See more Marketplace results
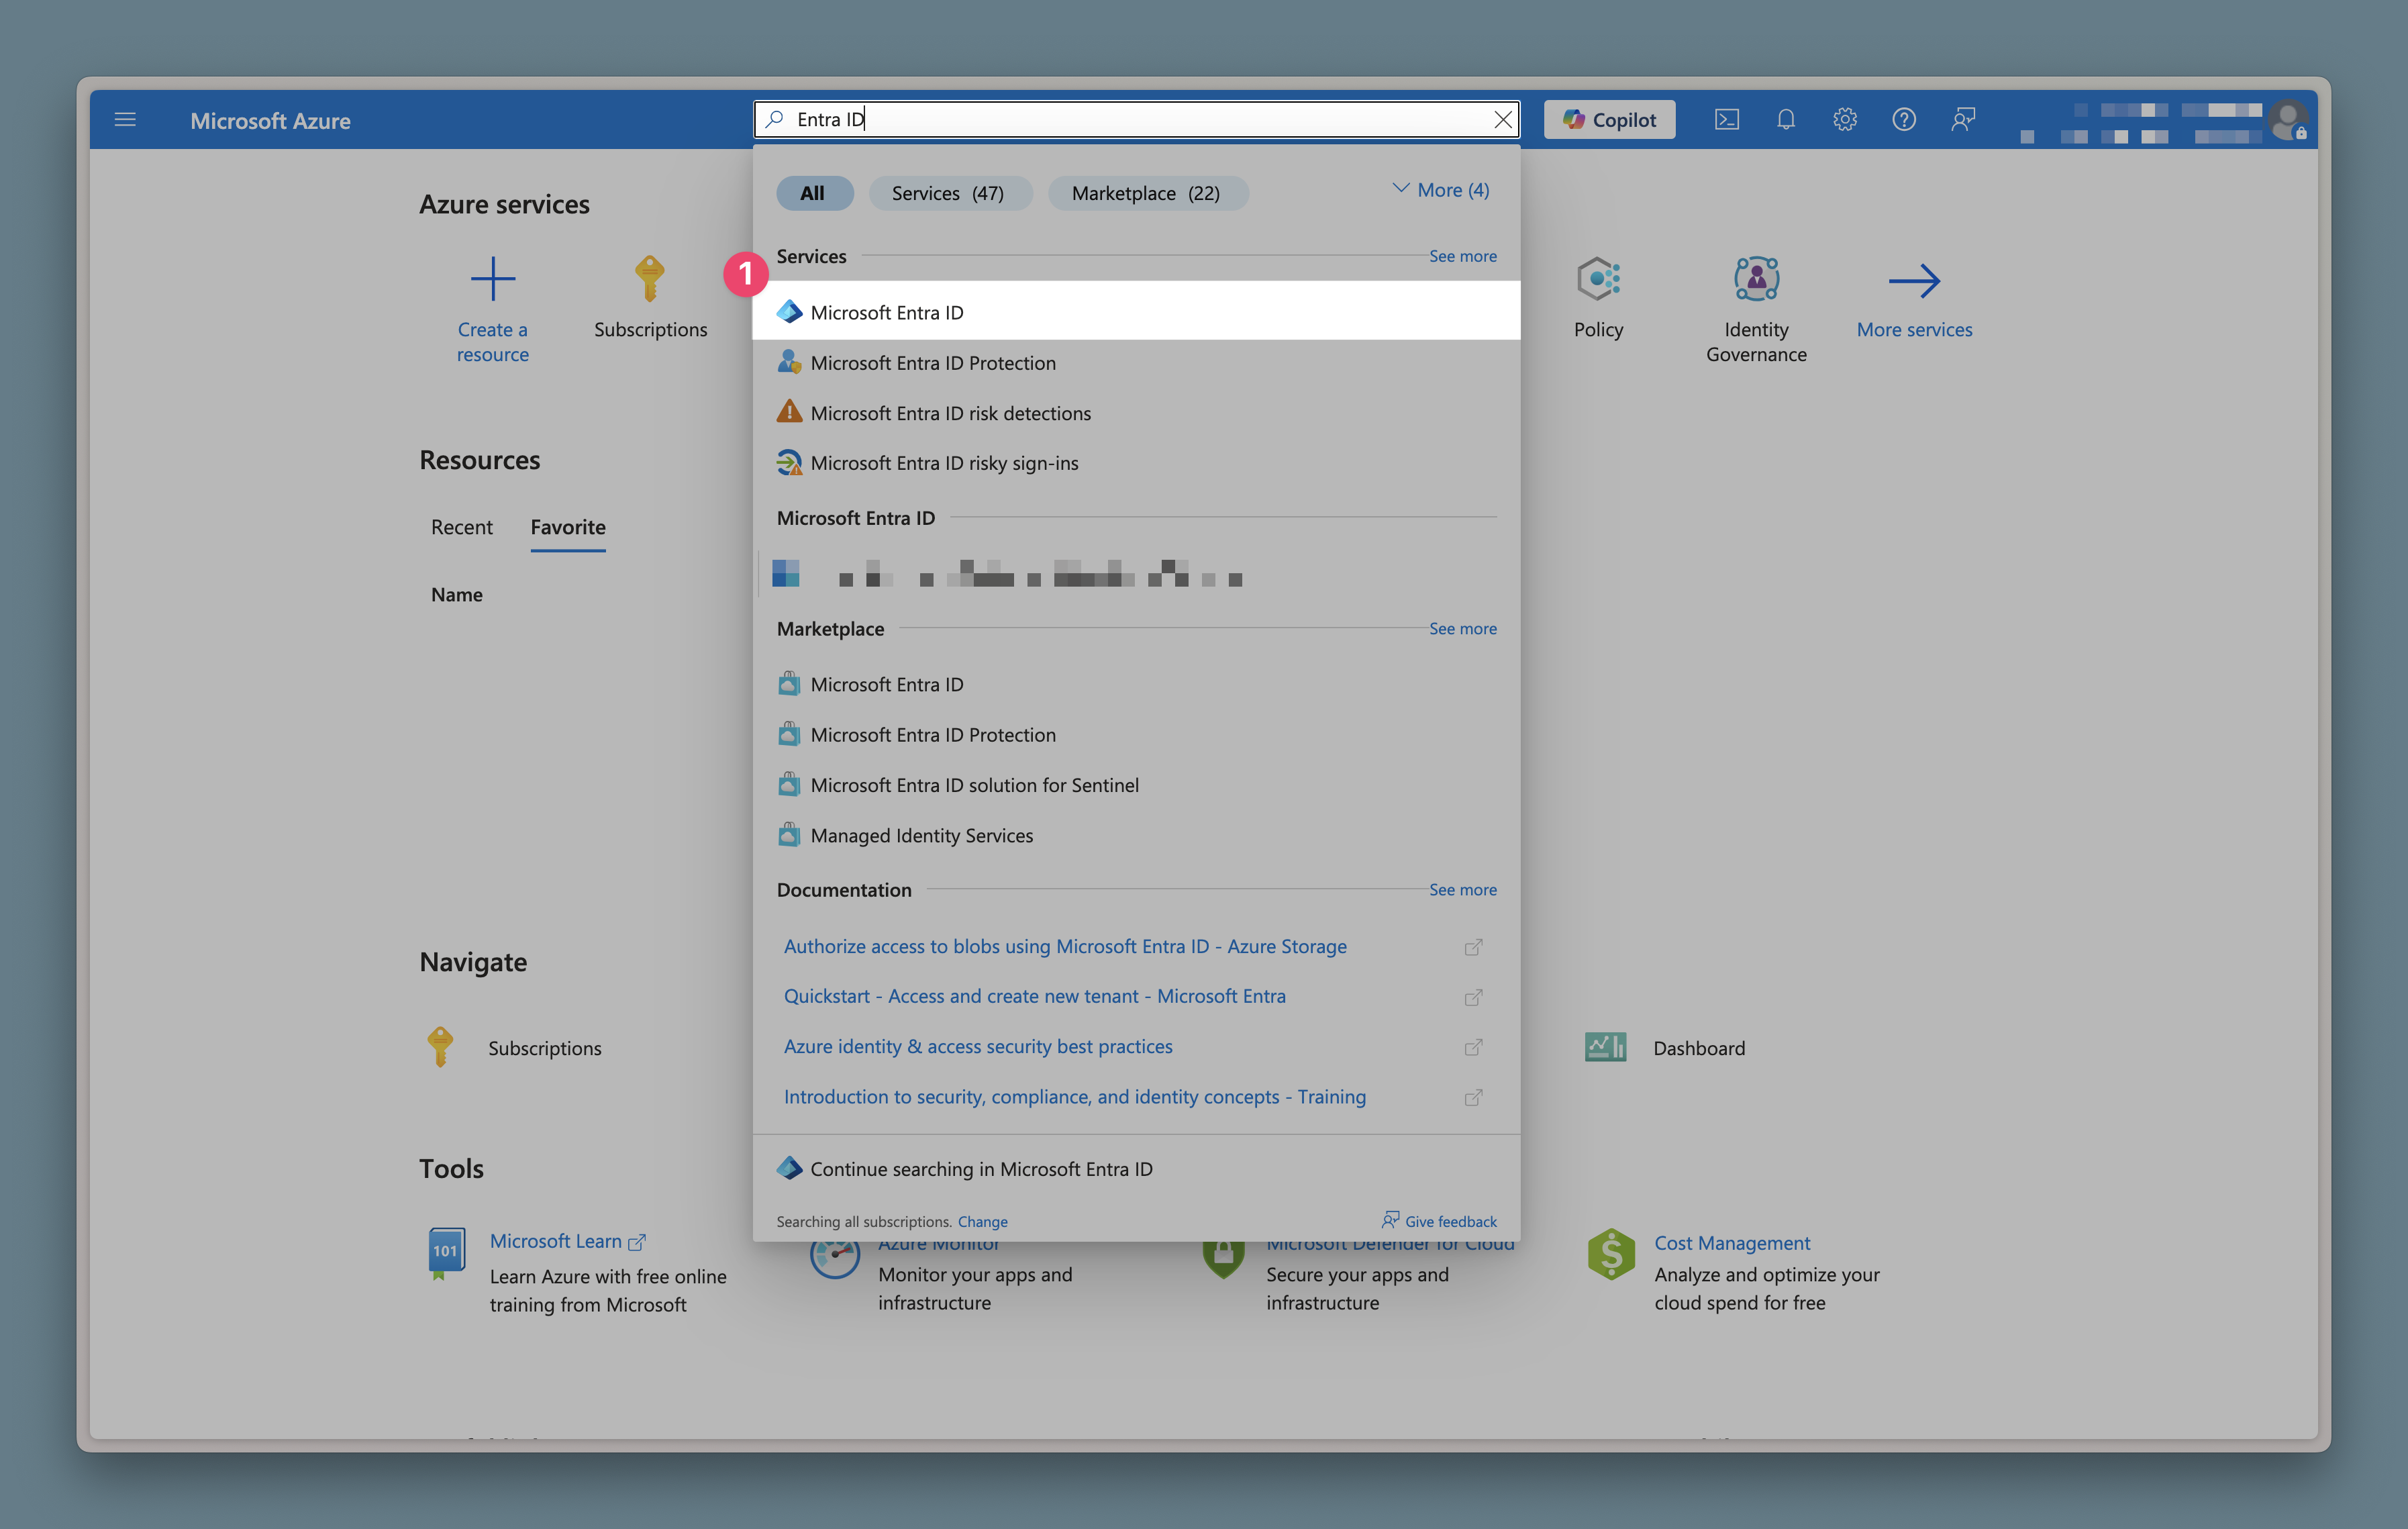Image resolution: width=2408 pixels, height=1529 pixels. tap(1462, 628)
